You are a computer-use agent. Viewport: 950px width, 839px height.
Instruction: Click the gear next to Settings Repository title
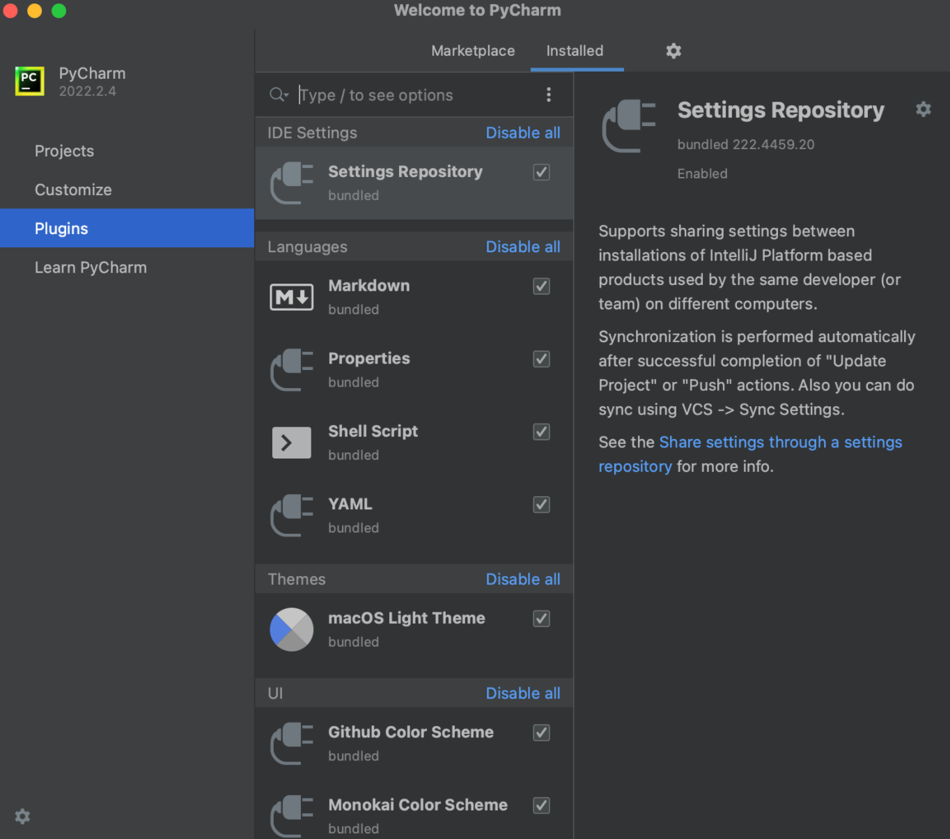click(924, 109)
